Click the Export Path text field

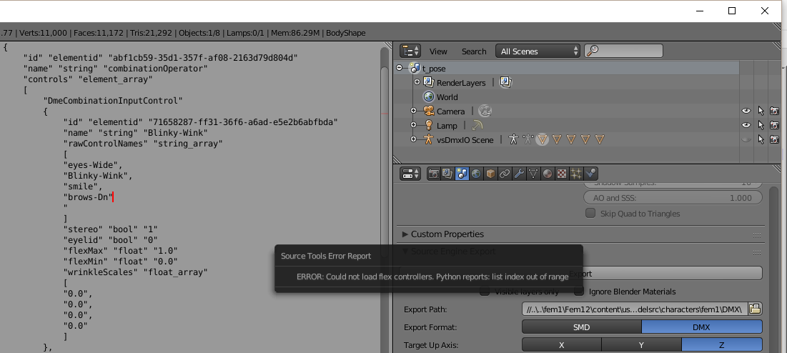635,309
